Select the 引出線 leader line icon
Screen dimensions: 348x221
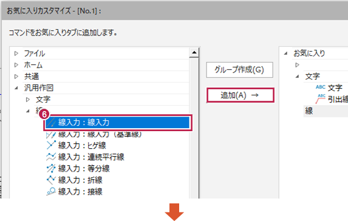point(321,99)
